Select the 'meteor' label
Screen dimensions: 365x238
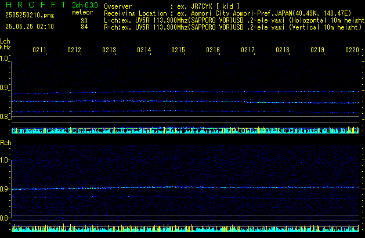click(x=82, y=12)
